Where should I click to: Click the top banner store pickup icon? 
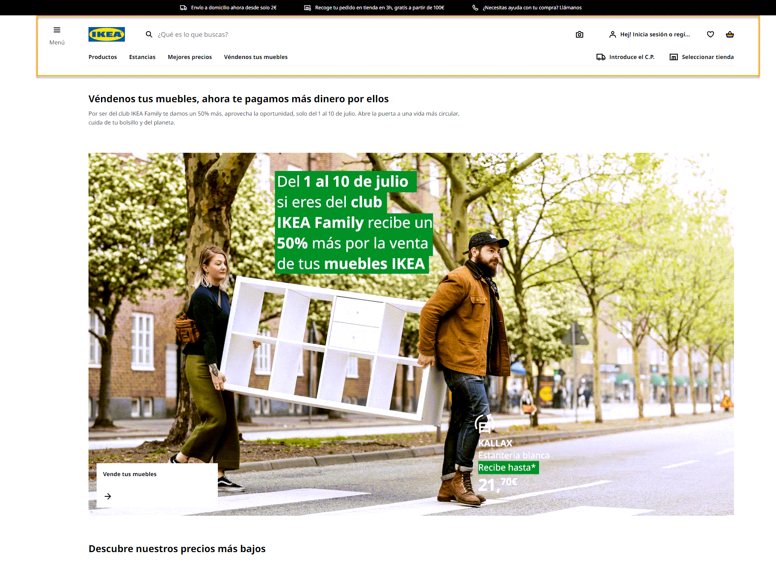pyautogui.click(x=308, y=8)
